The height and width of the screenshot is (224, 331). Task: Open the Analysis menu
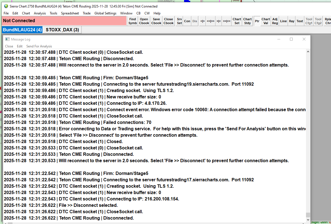pyautogui.click(x=40, y=13)
